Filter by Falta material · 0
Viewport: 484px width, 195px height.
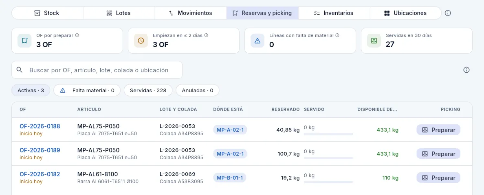coord(87,91)
